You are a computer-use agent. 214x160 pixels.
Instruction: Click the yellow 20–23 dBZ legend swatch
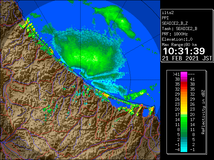pos(184,109)
